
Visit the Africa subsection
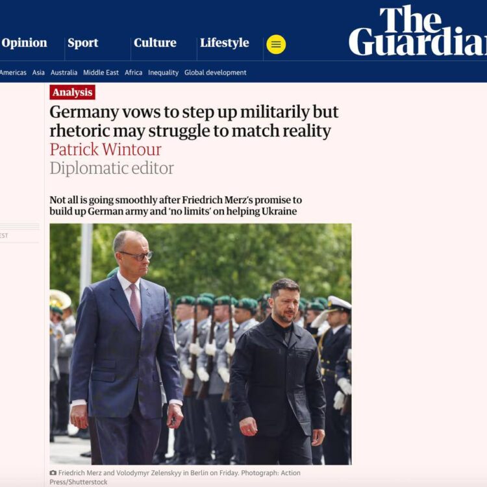coord(134,73)
